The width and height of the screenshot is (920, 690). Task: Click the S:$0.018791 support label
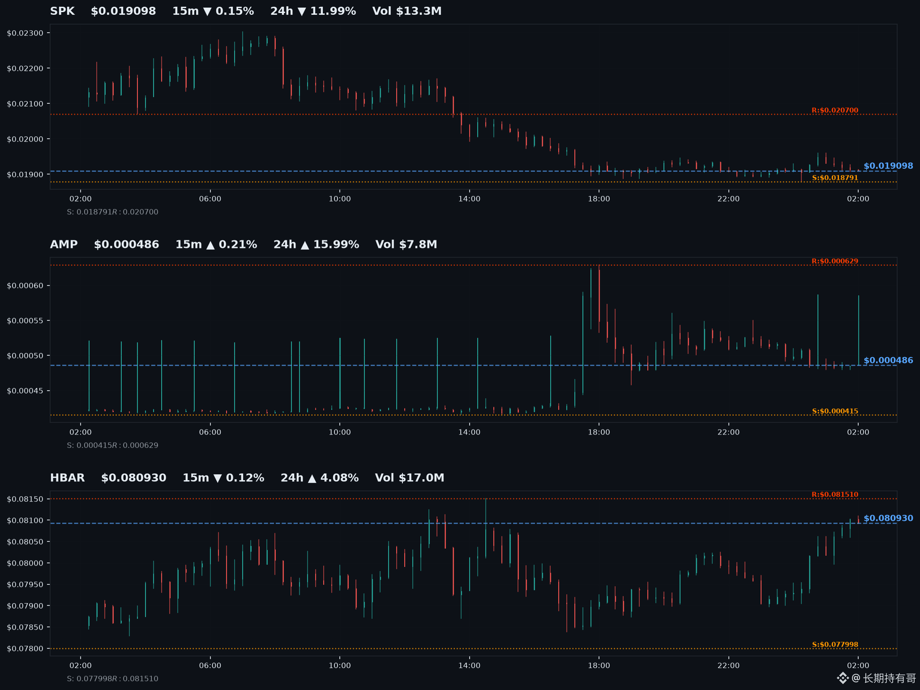coord(835,178)
